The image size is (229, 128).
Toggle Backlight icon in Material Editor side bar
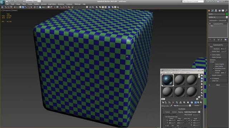tap(202, 78)
